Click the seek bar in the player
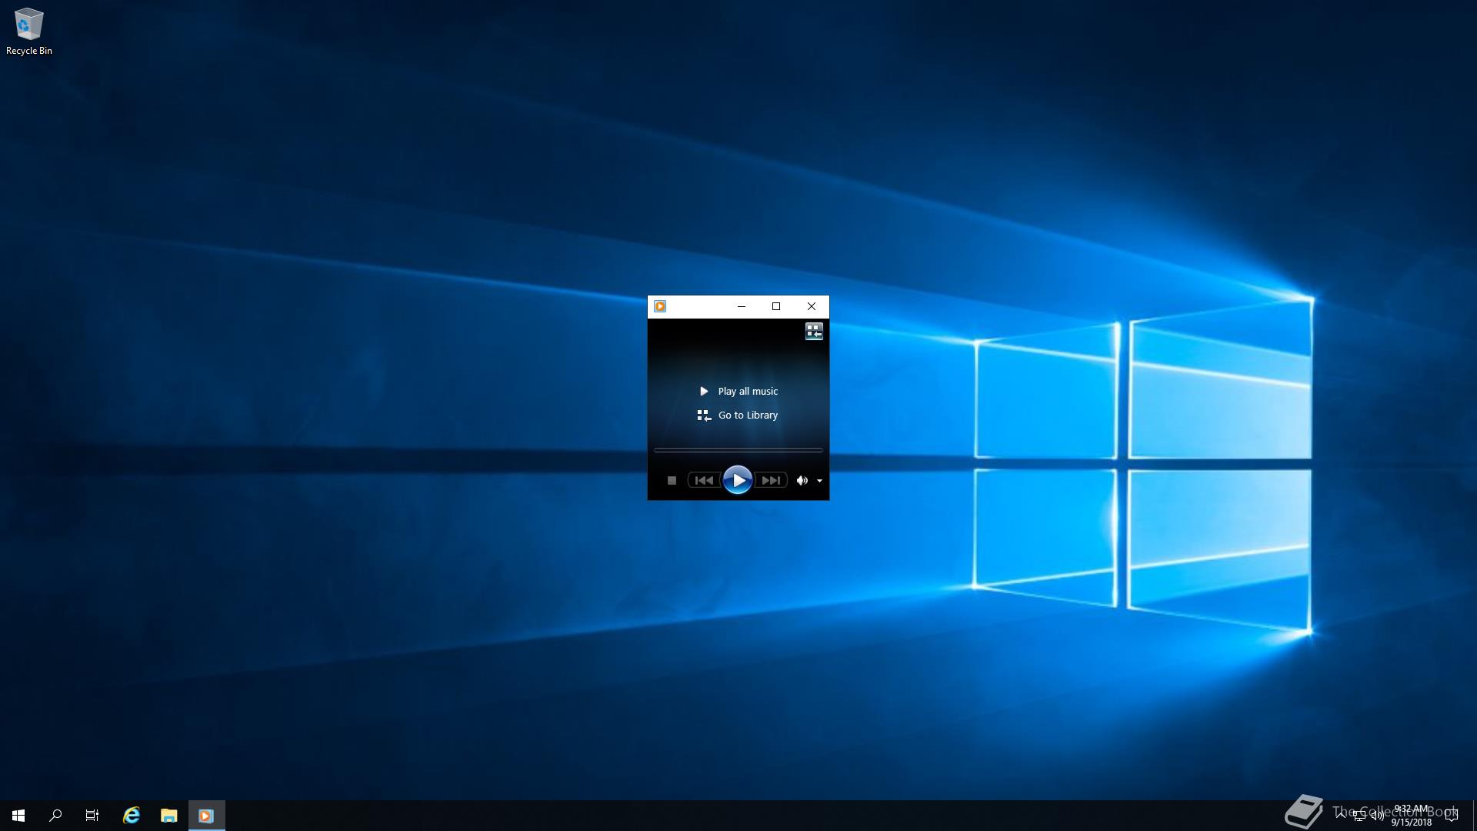Screen dimensions: 1477x831 pyautogui.click(x=738, y=450)
